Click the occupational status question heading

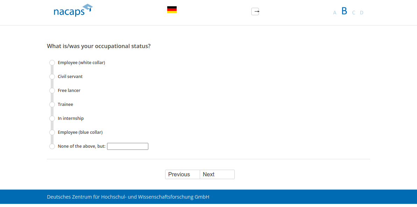click(99, 46)
